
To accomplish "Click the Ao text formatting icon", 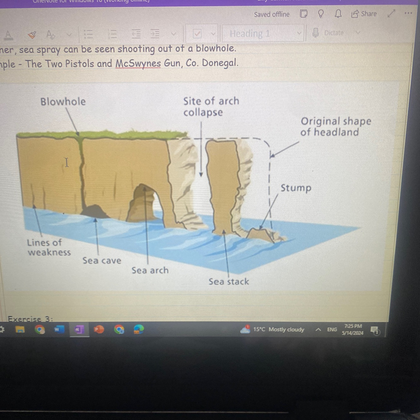I will (x=50, y=34).
